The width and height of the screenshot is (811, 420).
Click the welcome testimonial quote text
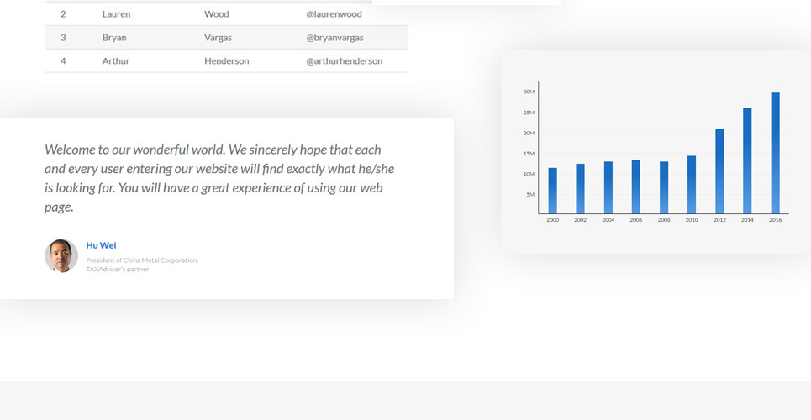pyautogui.click(x=219, y=178)
